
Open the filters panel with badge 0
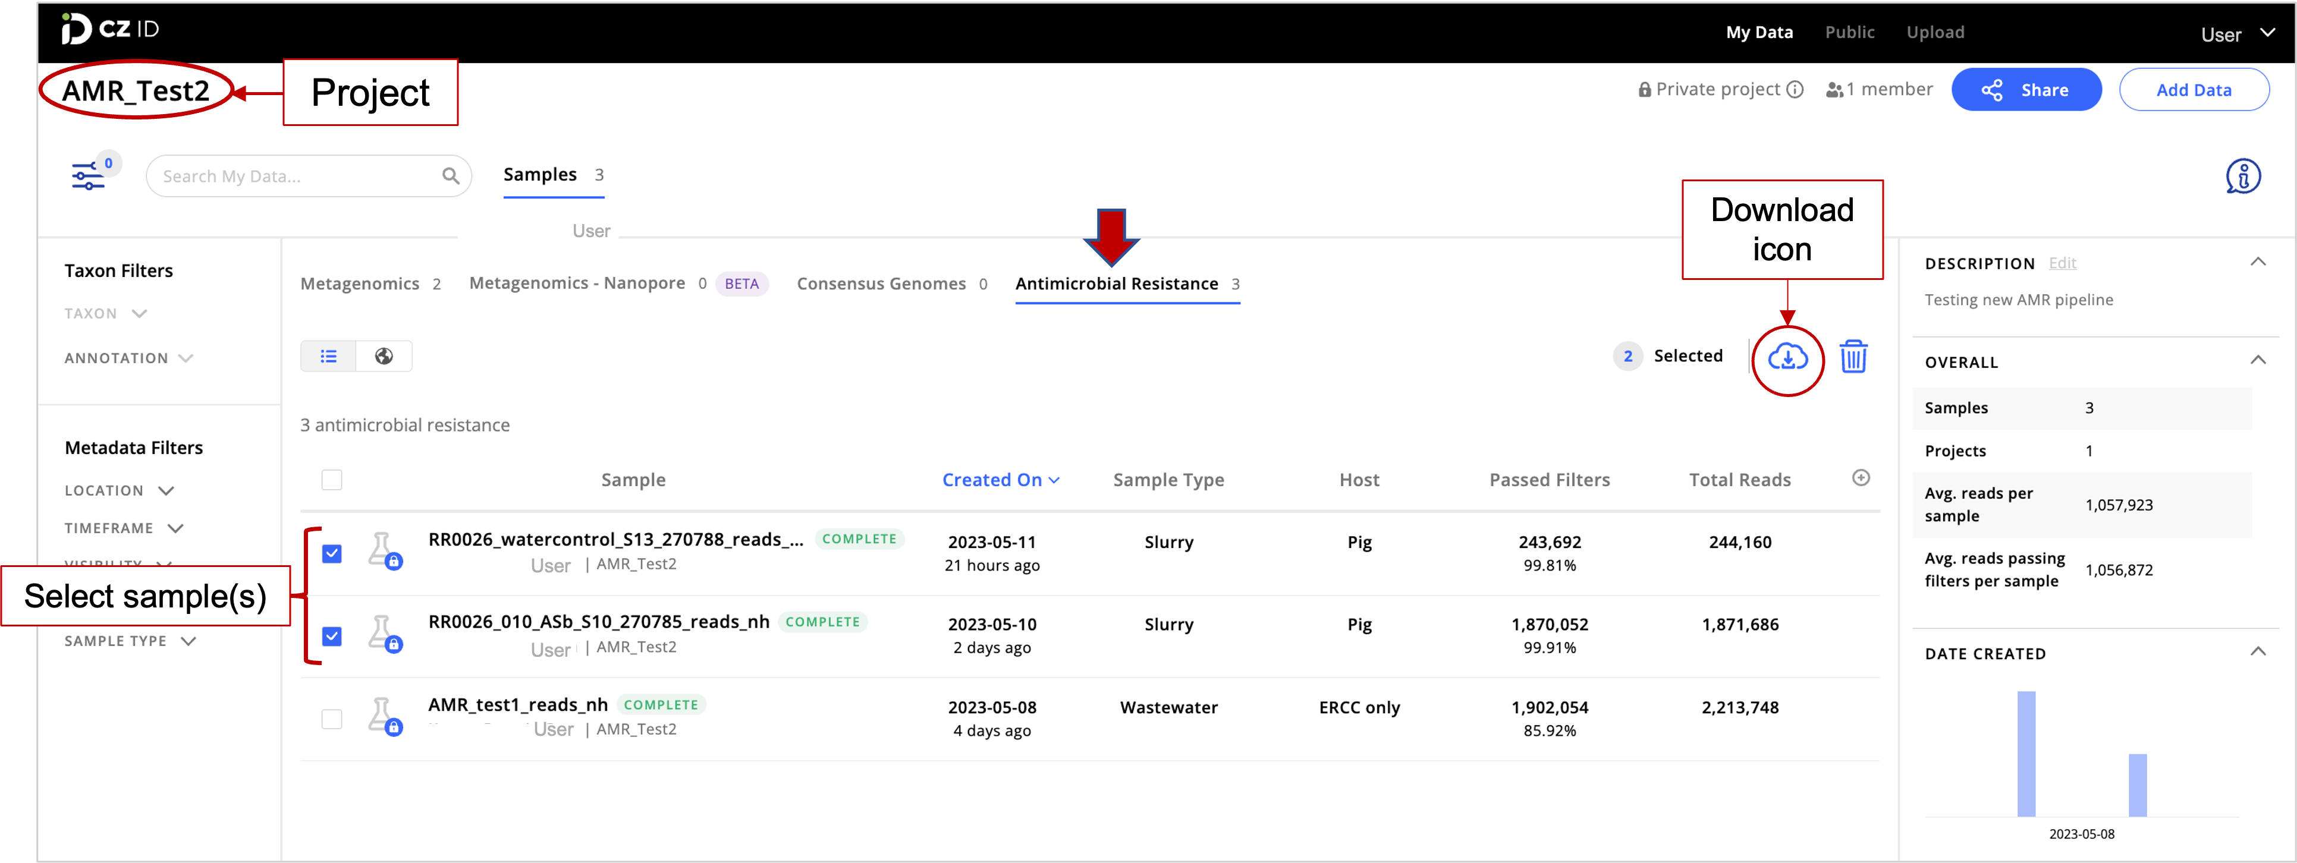tap(89, 175)
